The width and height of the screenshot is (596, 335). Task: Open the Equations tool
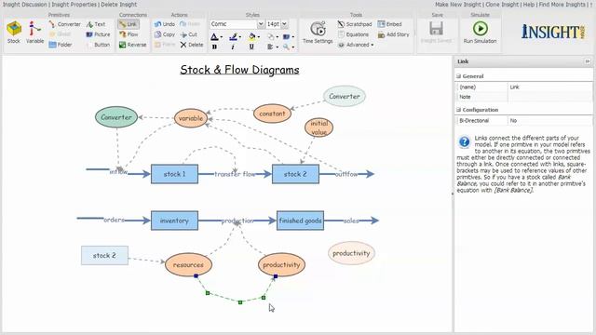point(353,34)
